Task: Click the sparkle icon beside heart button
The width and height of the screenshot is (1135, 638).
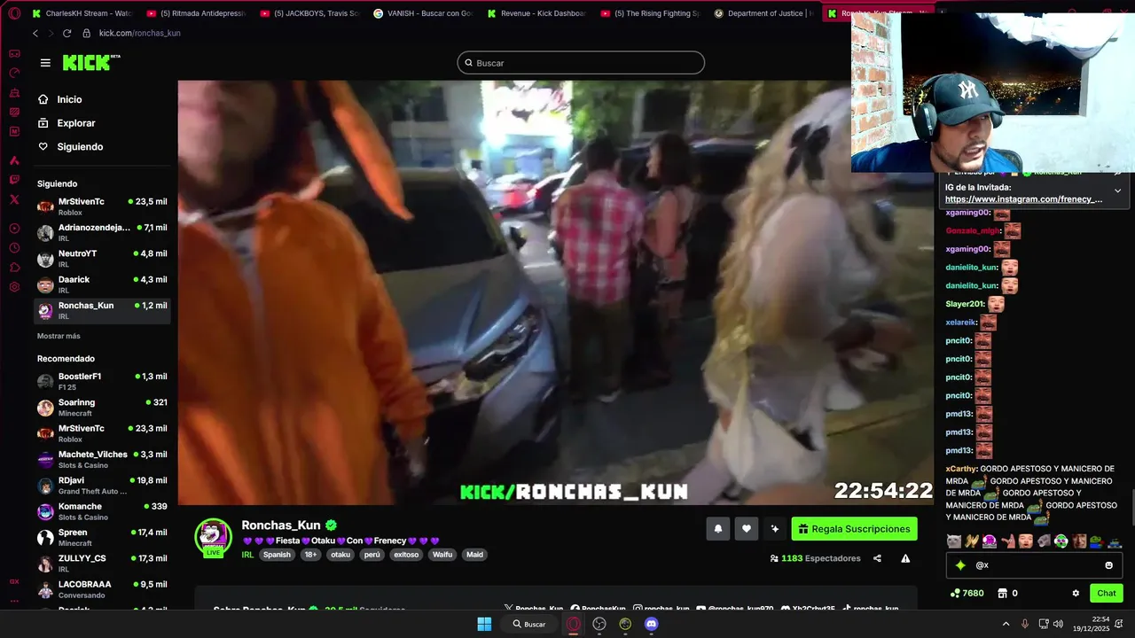Action: [x=775, y=529]
